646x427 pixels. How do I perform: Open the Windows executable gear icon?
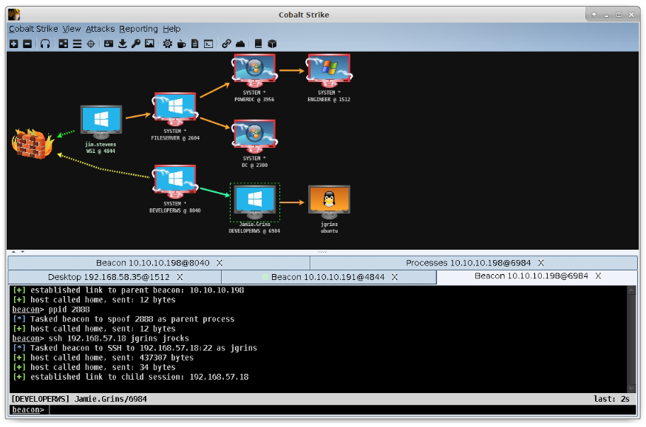[x=167, y=44]
